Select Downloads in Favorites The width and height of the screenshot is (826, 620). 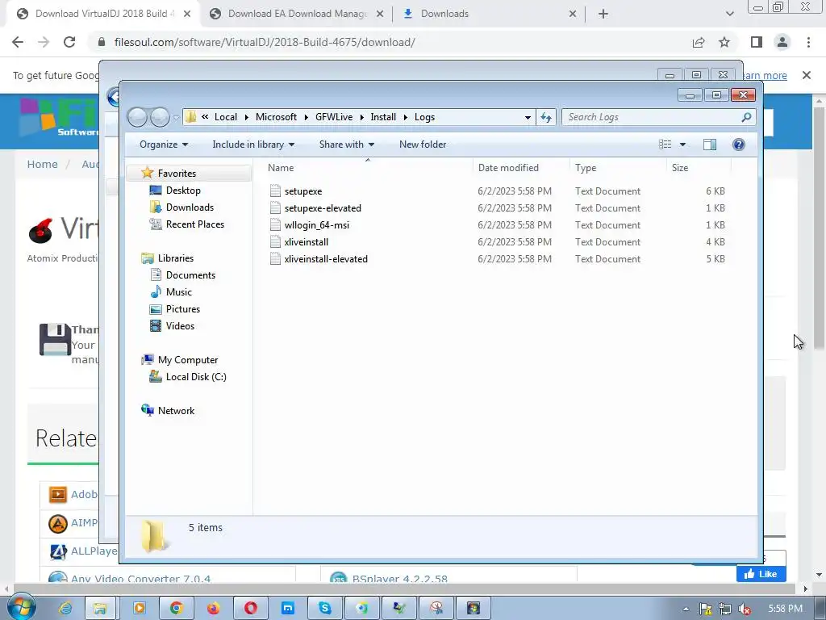pyautogui.click(x=190, y=207)
